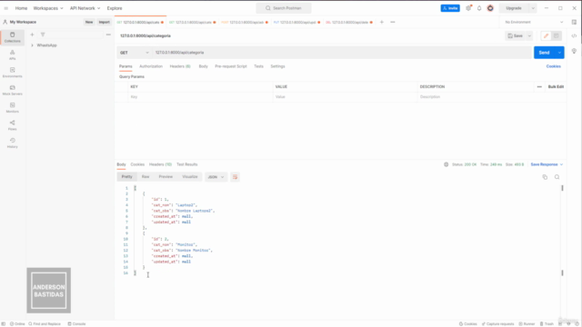This screenshot has width=582, height=327.
Task: Open the response Test Results tab
Action: click(x=187, y=164)
